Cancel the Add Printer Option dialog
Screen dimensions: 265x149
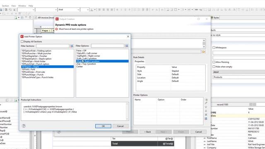pyautogui.click(x=120, y=126)
